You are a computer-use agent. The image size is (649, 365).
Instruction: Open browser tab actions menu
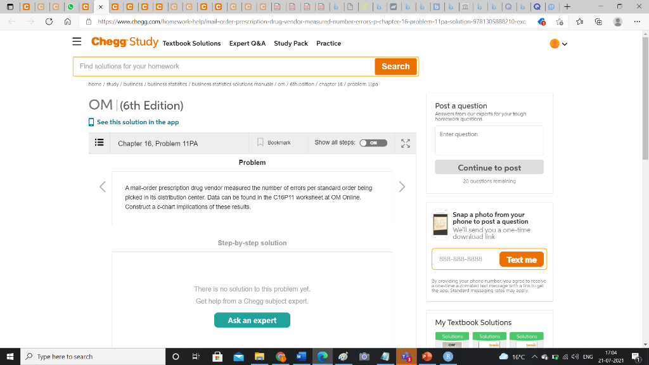pyautogui.click(x=10, y=6)
